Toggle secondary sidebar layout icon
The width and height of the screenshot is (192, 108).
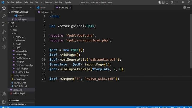(167, 2)
